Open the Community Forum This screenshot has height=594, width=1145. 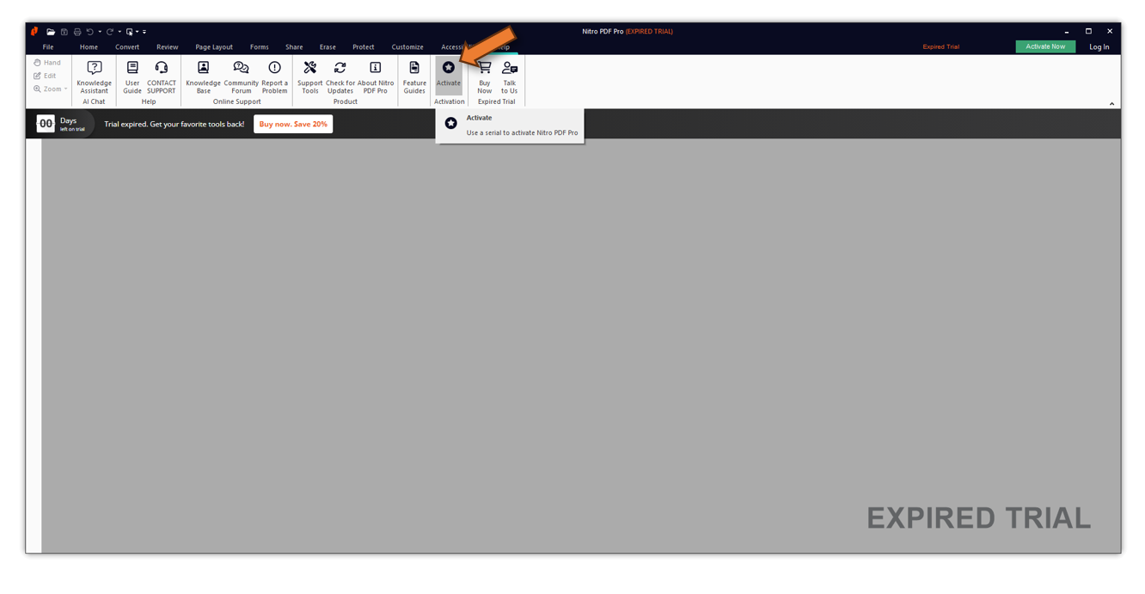click(x=241, y=77)
